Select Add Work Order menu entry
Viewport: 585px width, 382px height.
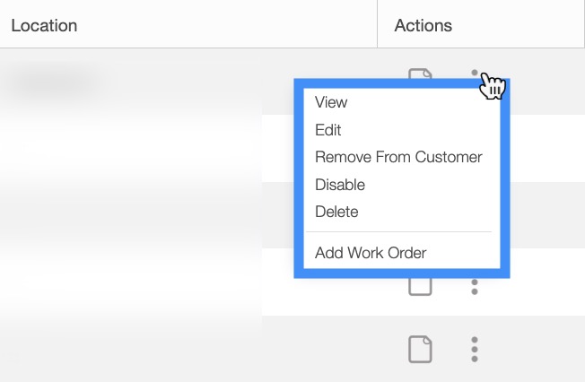371,253
